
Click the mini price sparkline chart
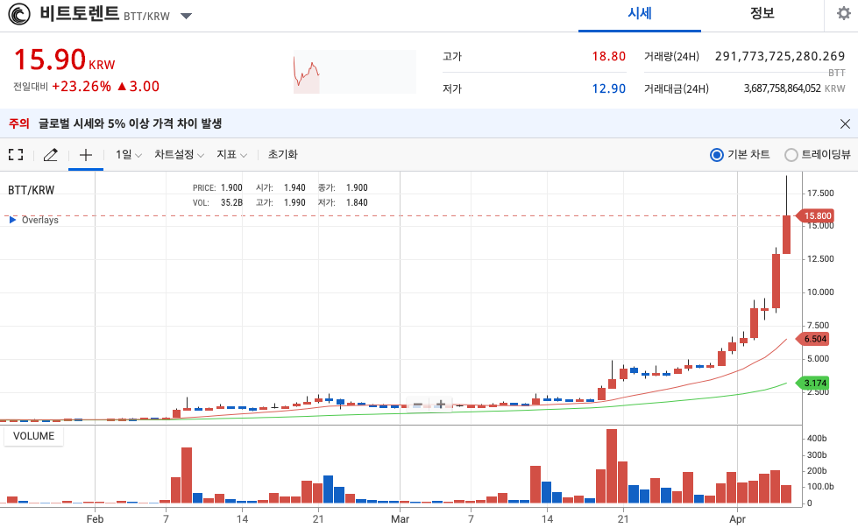(355, 72)
